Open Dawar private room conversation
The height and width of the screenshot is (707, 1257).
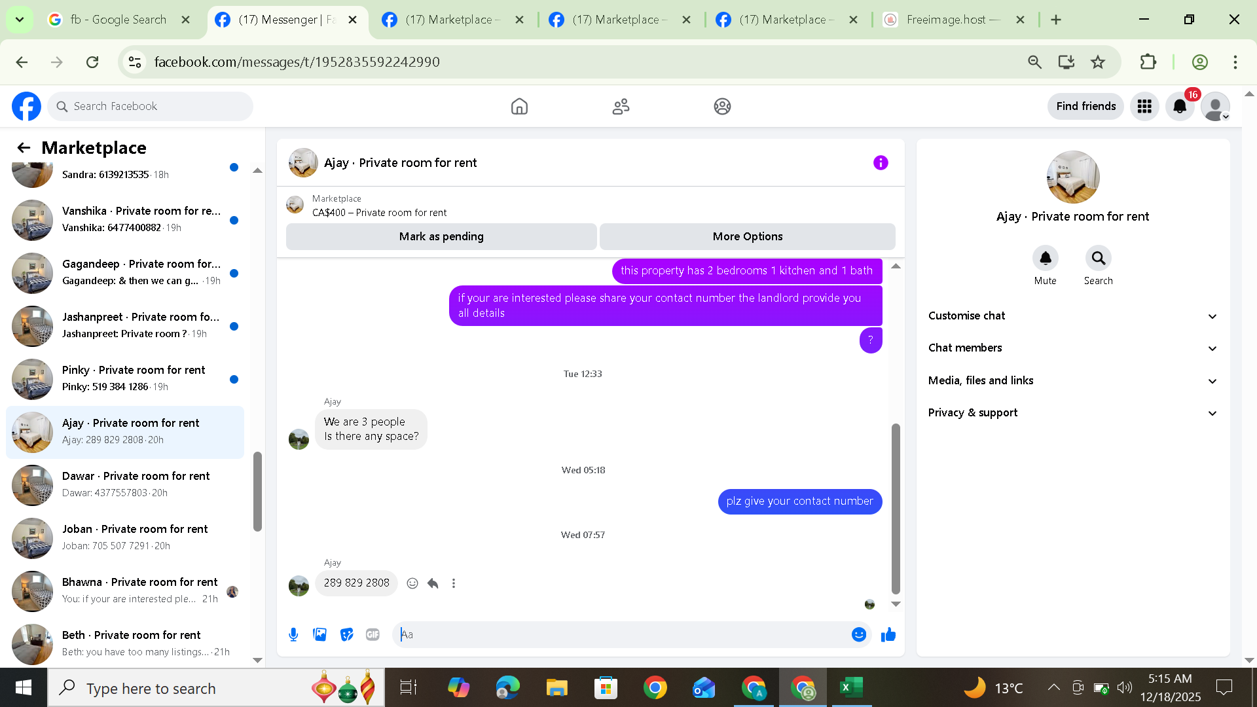tap(125, 485)
